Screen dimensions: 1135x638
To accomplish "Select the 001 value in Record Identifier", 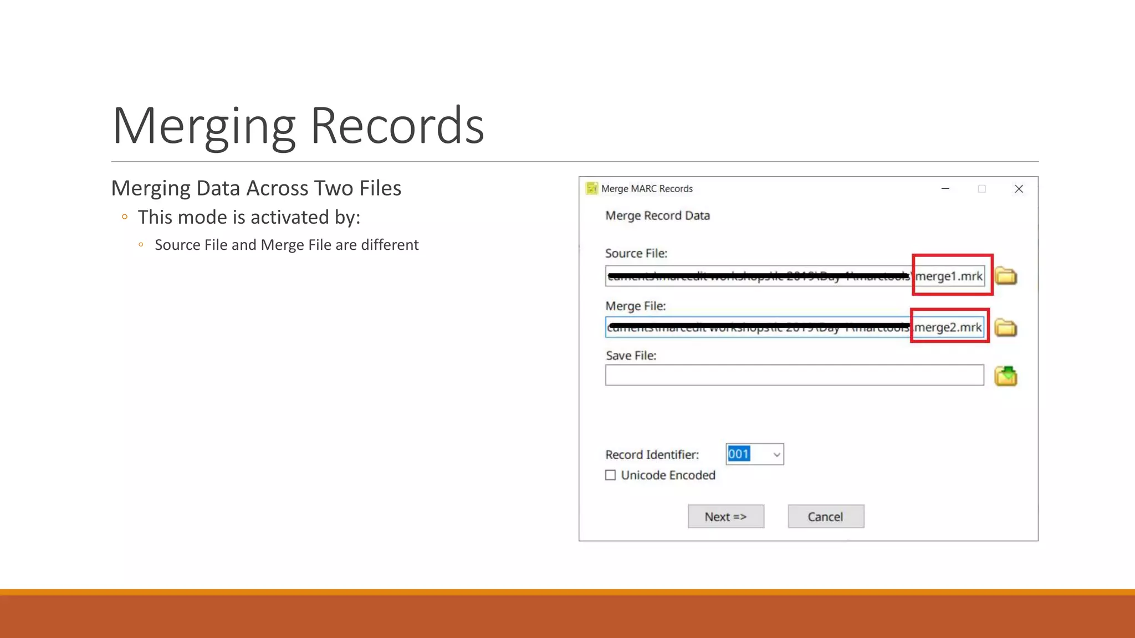I will tap(739, 454).
